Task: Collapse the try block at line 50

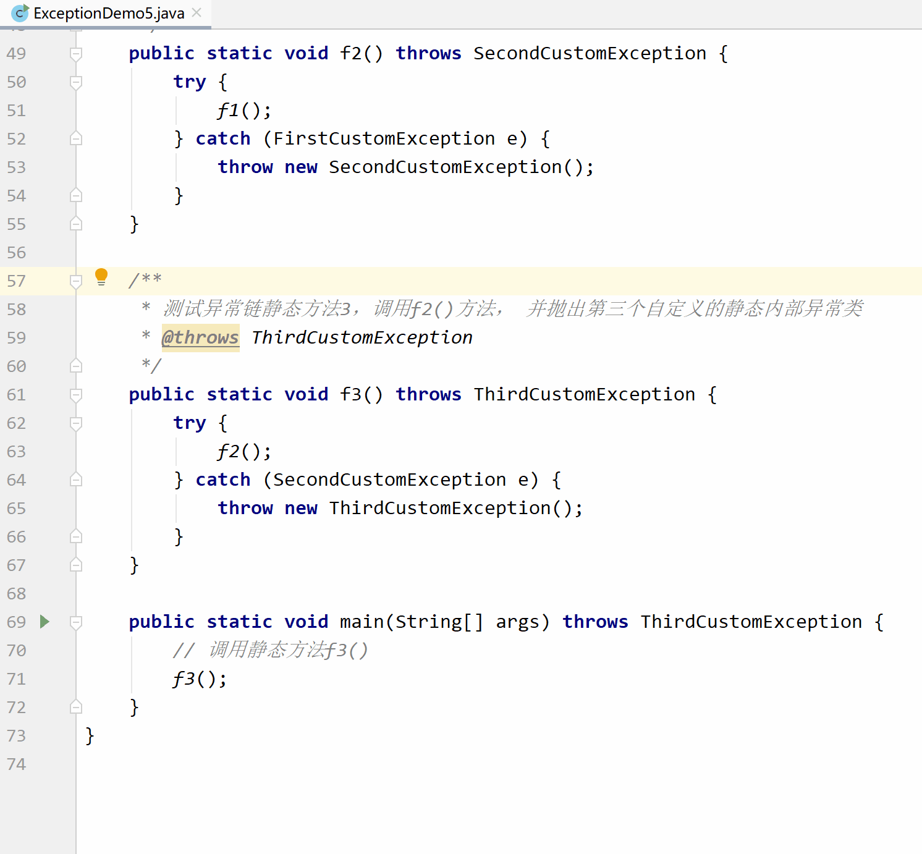Action: click(x=76, y=82)
